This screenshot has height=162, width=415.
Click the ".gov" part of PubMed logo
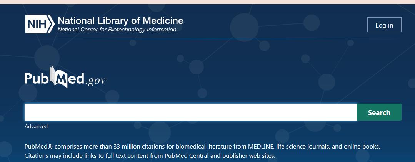coord(95,81)
